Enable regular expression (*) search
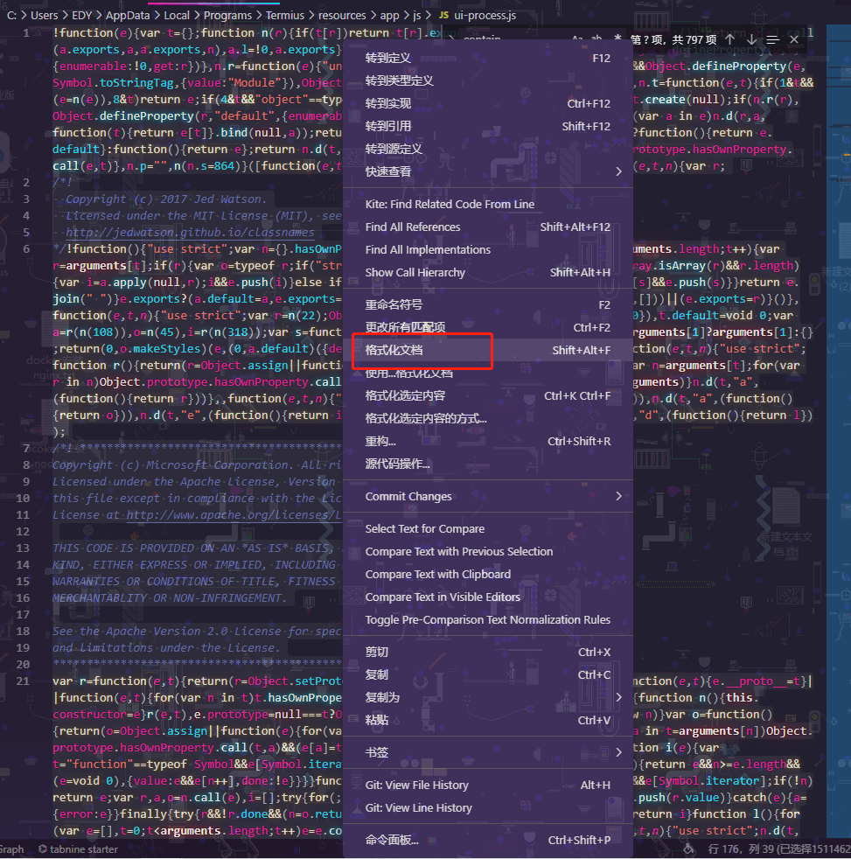851x859 pixels. point(617,38)
